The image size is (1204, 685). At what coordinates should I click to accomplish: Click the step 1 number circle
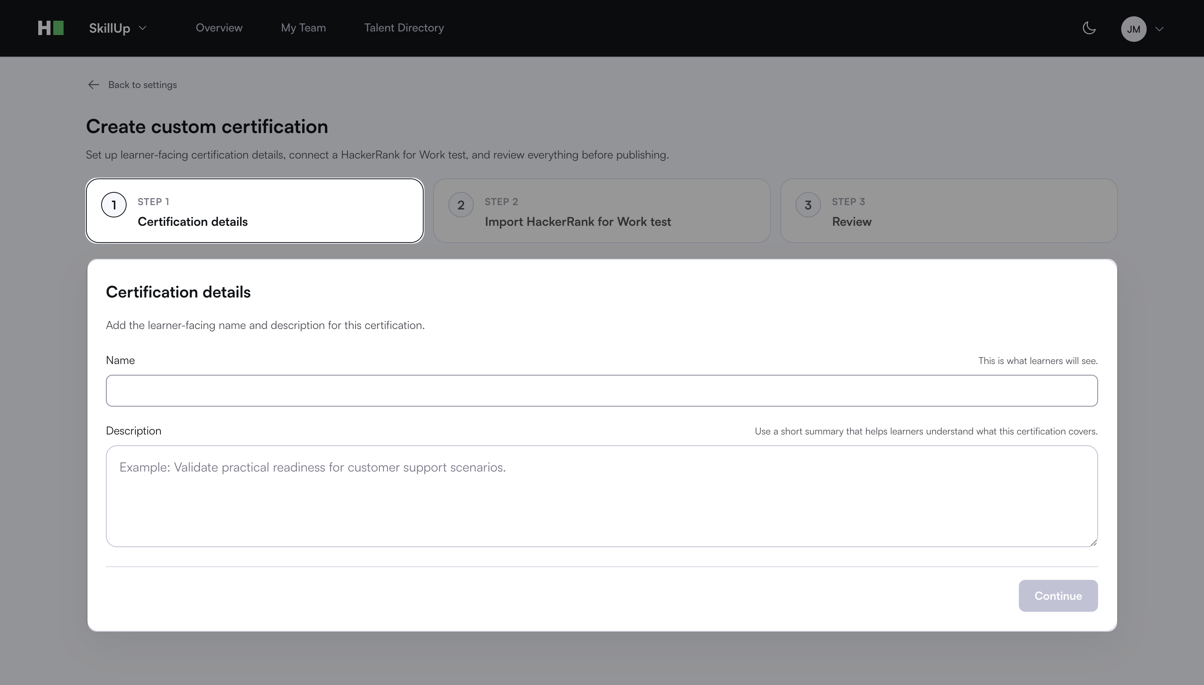tap(114, 205)
